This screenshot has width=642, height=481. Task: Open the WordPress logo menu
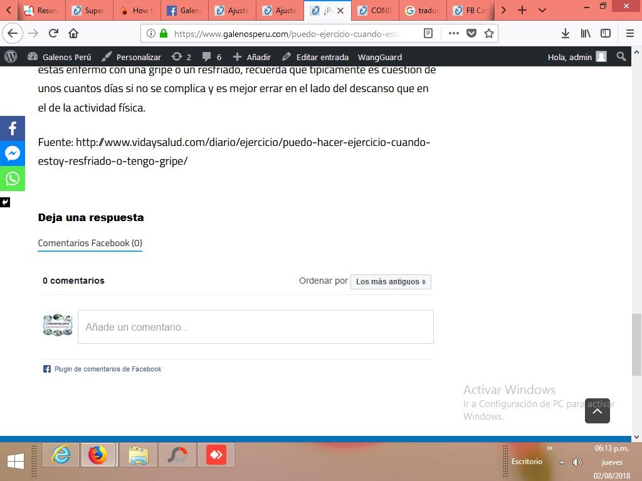click(x=11, y=56)
